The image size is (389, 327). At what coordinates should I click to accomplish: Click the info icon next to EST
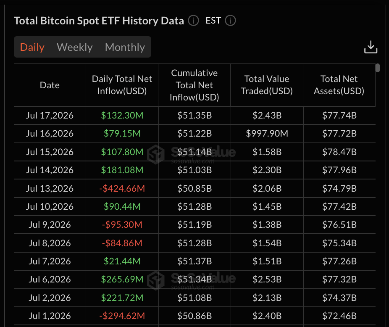230,21
